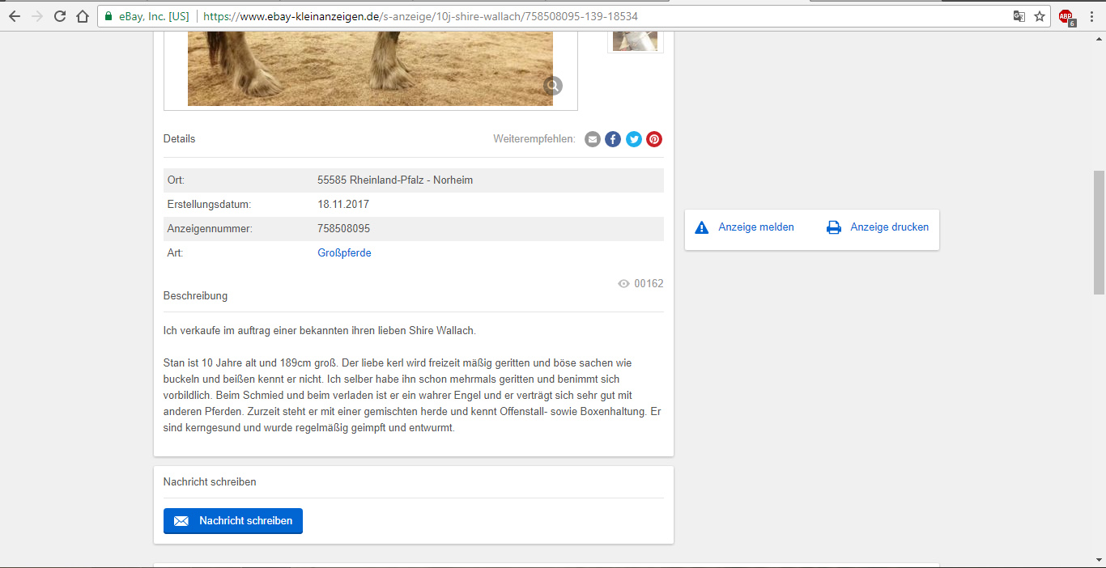
Task: Click the Nachricht schreiben button
Action: point(233,521)
